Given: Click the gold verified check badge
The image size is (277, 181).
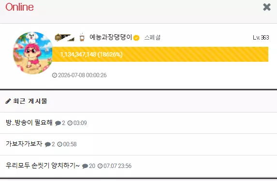Looking at the screenshot, I should [x=136, y=38].
